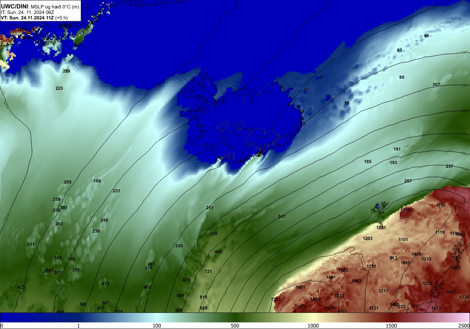The width and height of the screenshot is (470, 329).
Task: Click the map value 483
Action: pyautogui.click(x=218, y=252)
